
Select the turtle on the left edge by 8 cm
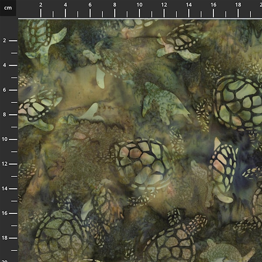(x=35, y=111)
